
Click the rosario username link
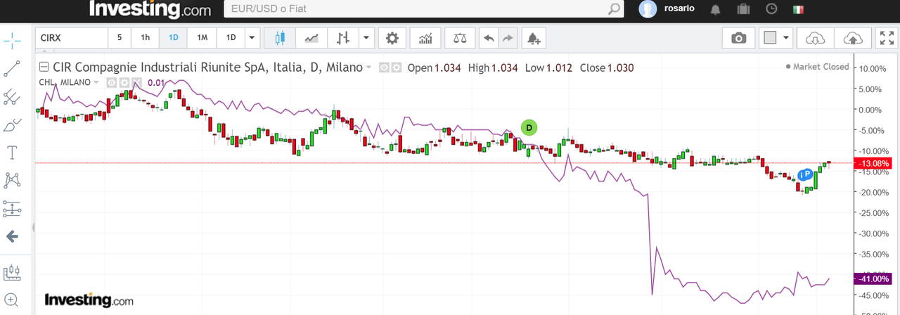[x=679, y=9]
